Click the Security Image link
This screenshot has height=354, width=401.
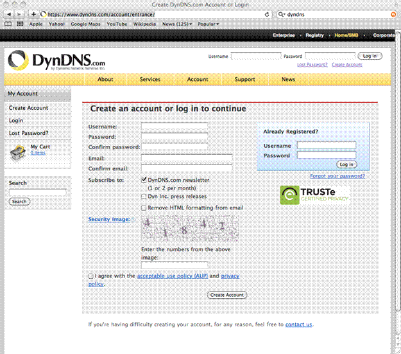point(109,219)
